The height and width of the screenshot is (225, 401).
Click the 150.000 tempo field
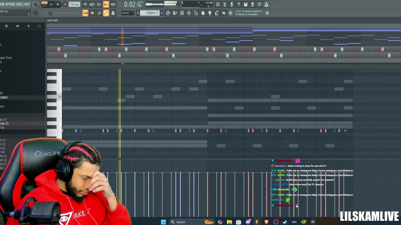click(74, 4)
